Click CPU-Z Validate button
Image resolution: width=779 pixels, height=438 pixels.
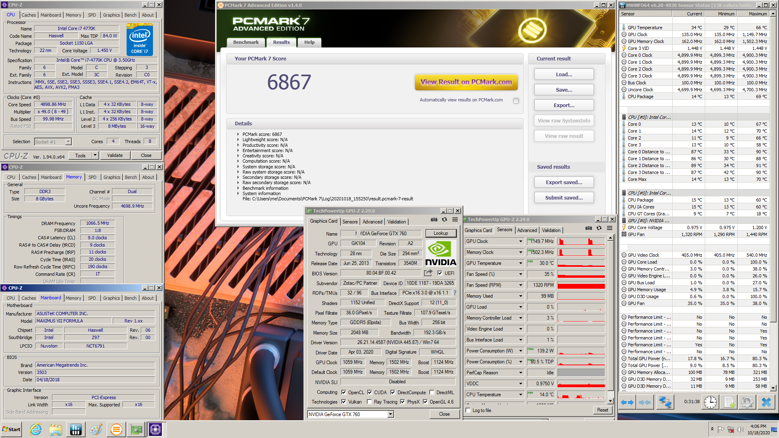(115, 155)
